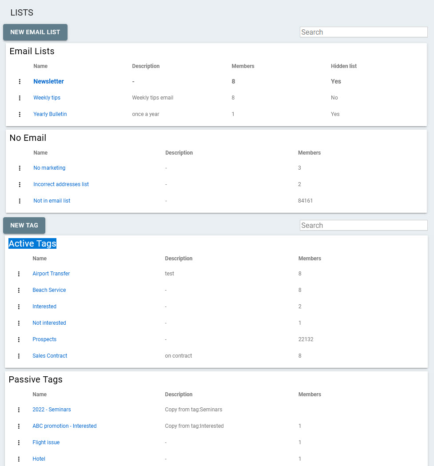Open the options menu for Flight issue
434x466 pixels.
(x=19, y=442)
